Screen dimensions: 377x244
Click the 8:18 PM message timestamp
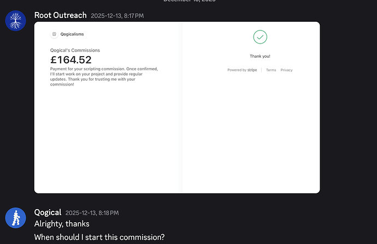pyautogui.click(x=92, y=213)
